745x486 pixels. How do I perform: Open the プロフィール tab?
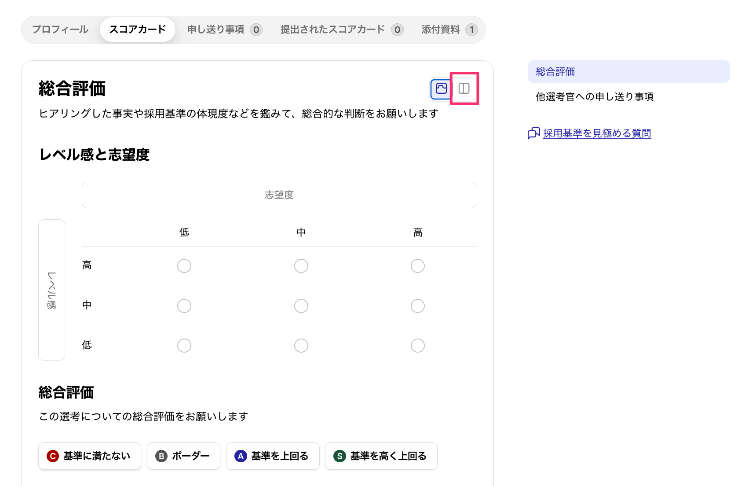60,29
